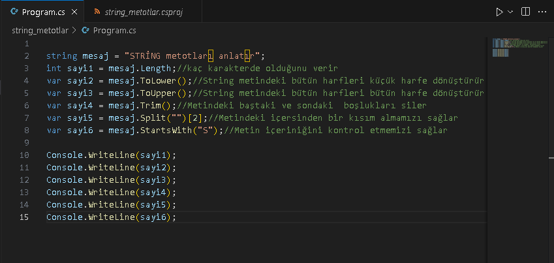Place cursor on mesaj.ToLower() method call
554x263 pixels.
pos(162,81)
